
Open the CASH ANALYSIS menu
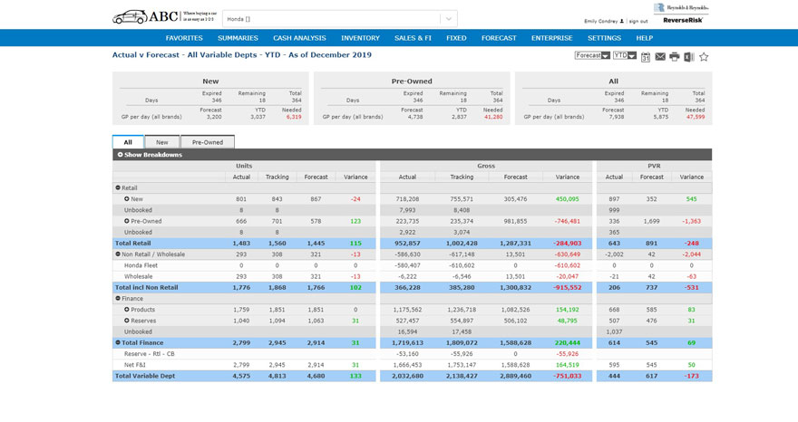point(299,38)
